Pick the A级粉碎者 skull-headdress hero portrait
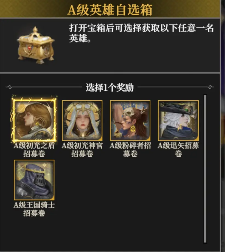Image resolution: width=225 pixels, height=252 pixels. pyautogui.click(x=130, y=120)
